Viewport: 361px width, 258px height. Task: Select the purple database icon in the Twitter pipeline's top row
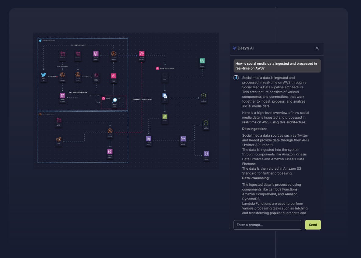tap(96, 54)
